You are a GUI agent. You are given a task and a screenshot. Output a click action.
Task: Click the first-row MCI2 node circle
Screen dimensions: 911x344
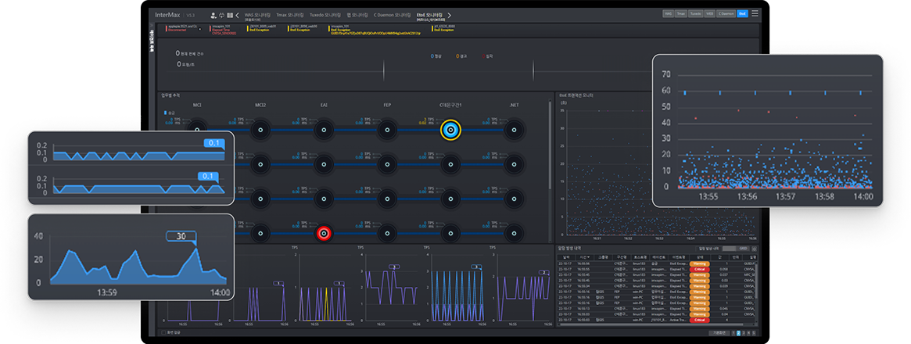coord(260,129)
